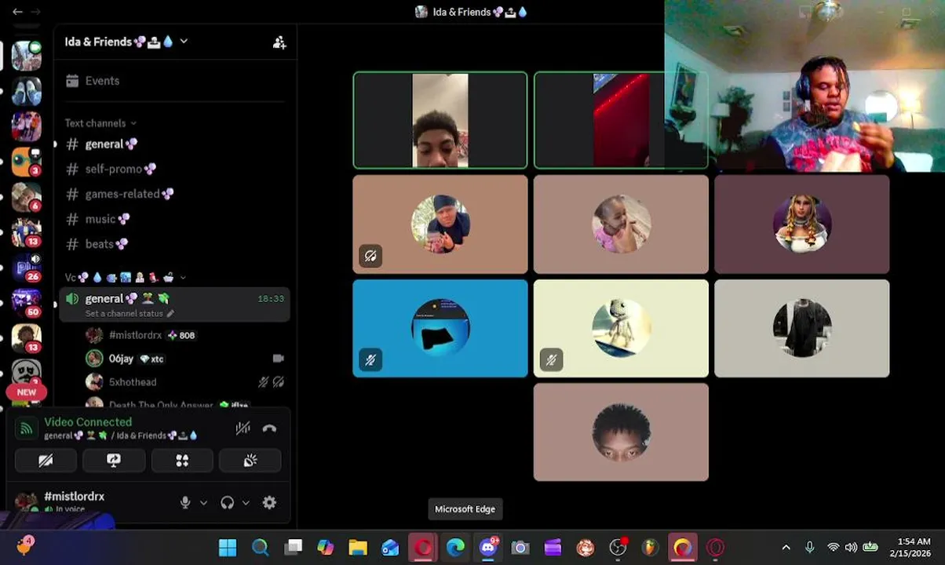Image resolution: width=945 pixels, height=565 pixels.
Task: Open the self-promo text channel
Action: point(174,169)
